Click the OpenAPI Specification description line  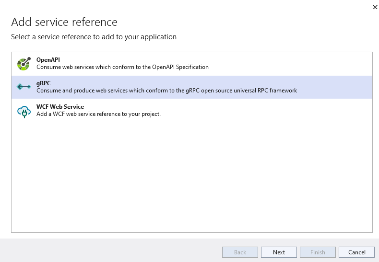click(122, 67)
